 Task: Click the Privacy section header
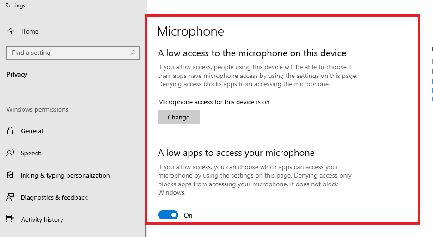pos(17,74)
